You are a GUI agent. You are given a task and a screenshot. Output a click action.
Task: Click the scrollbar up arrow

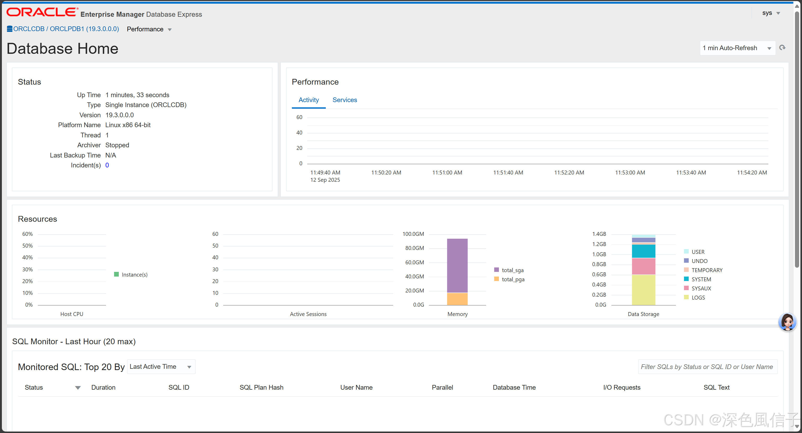point(797,6)
